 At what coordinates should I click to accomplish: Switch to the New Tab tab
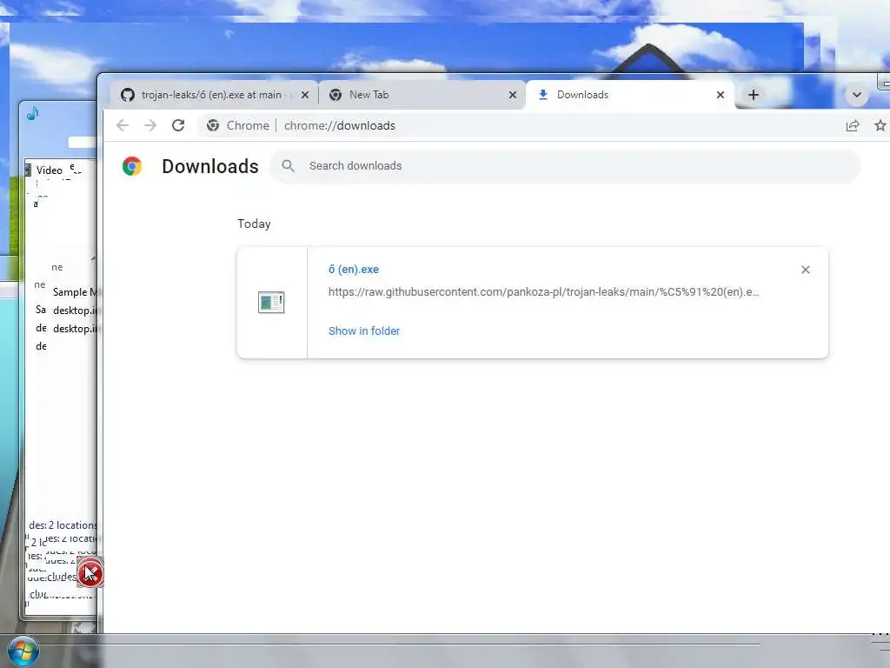tap(421, 95)
